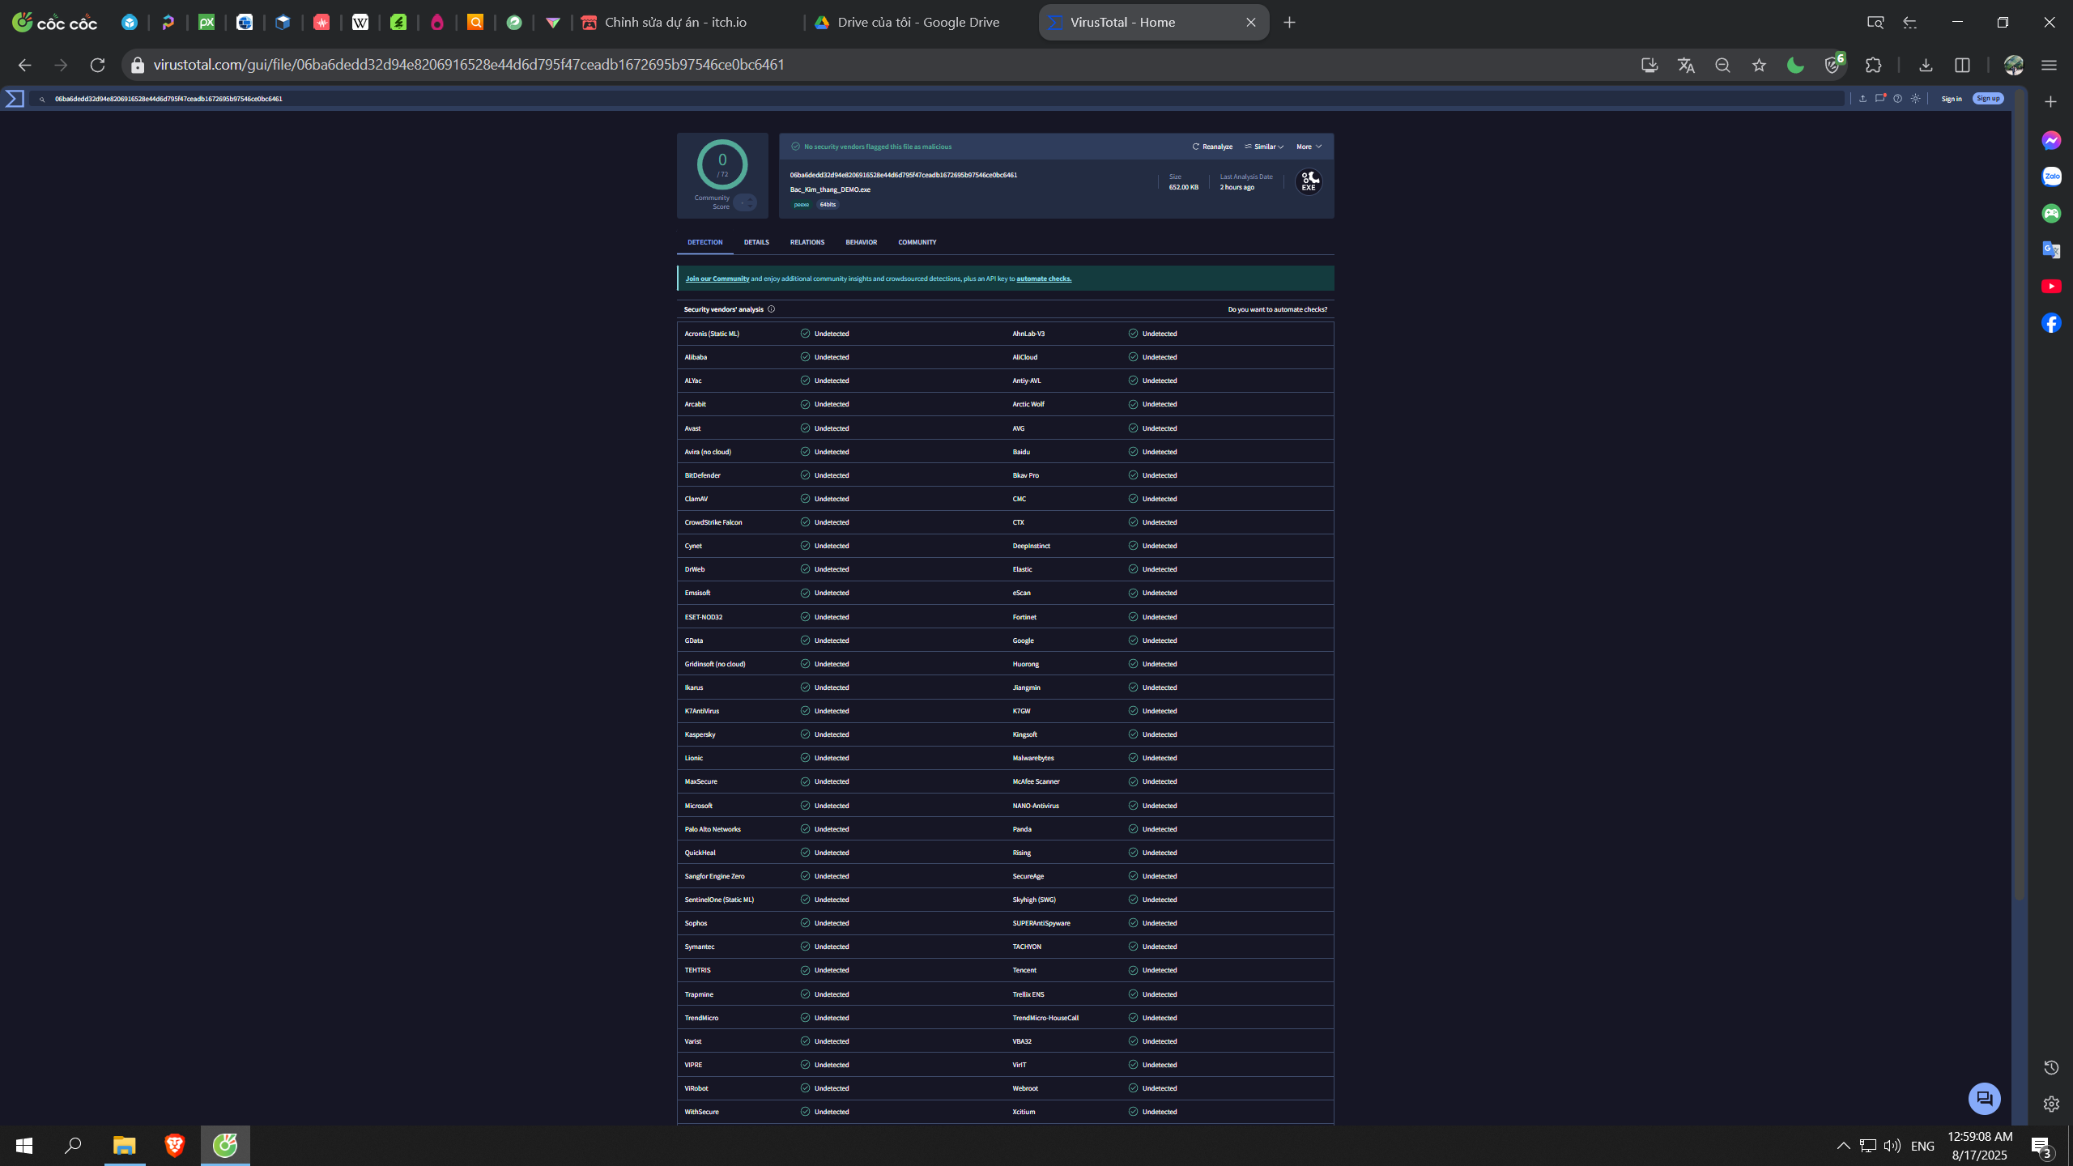2073x1166 pixels.
Task: Open the game controller sidebar icon
Action: point(2051,214)
